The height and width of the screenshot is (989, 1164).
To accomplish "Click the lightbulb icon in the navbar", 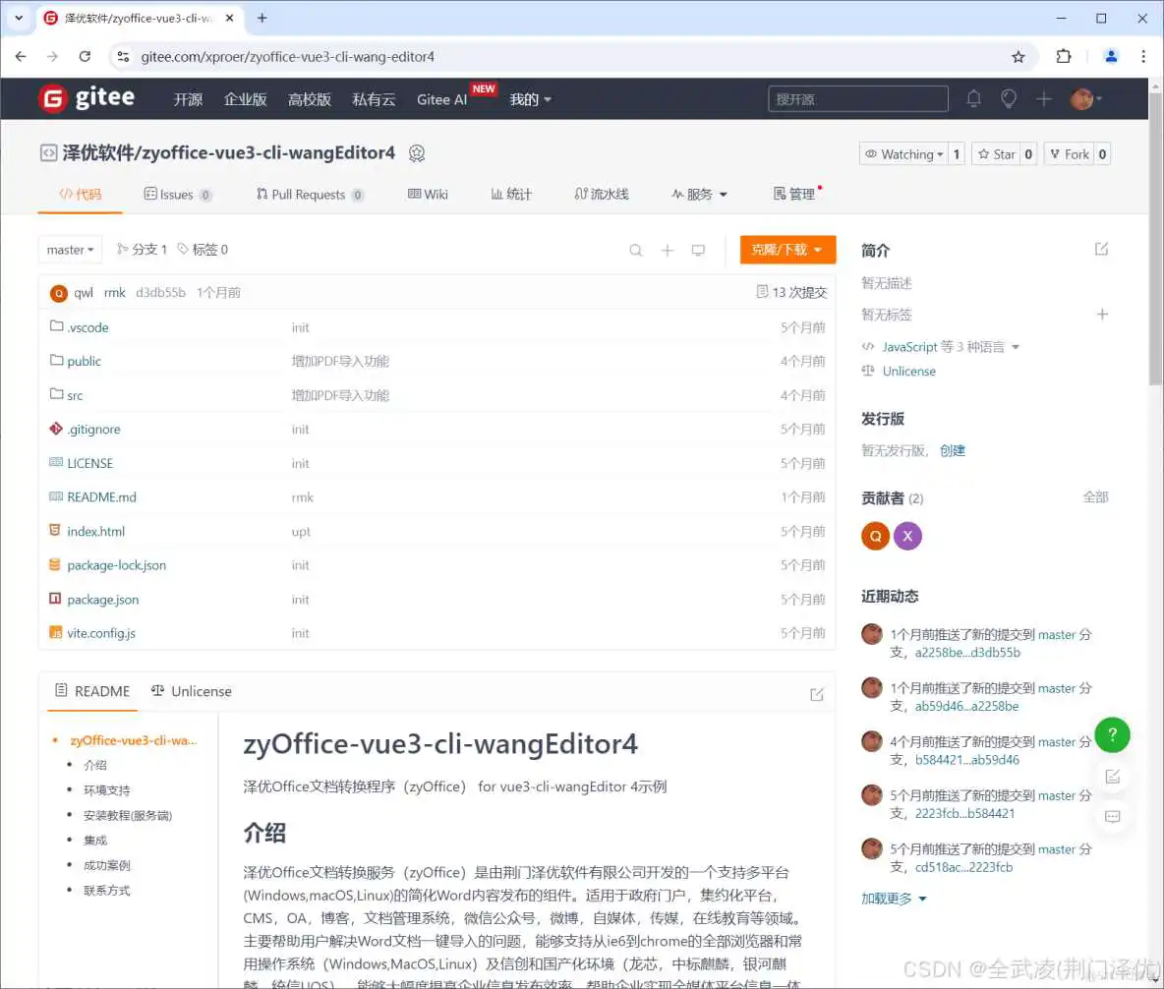I will (x=1009, y=98).
